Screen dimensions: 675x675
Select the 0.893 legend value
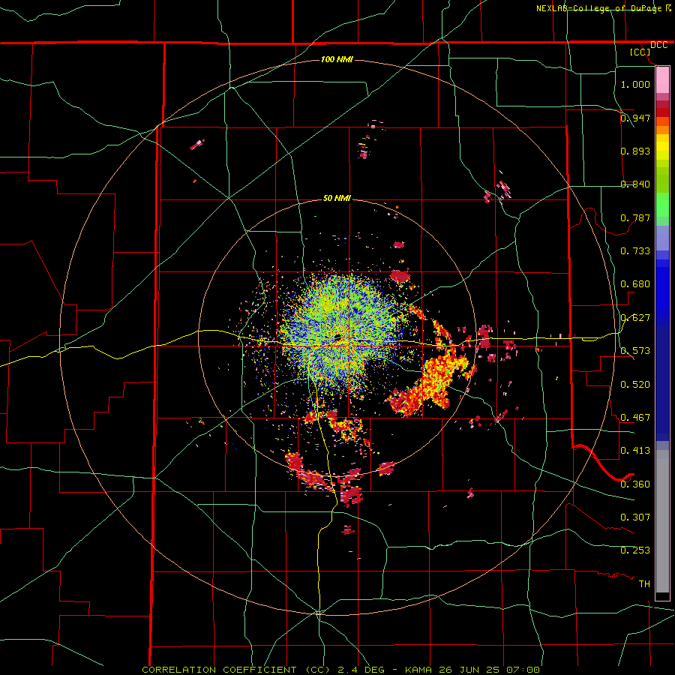[635, 151]
